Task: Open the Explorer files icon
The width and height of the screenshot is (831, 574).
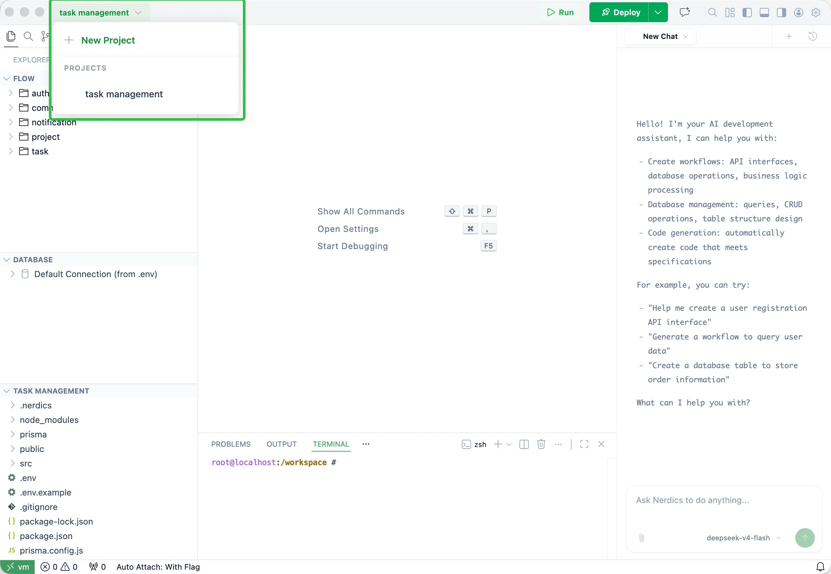Action: 11,36
